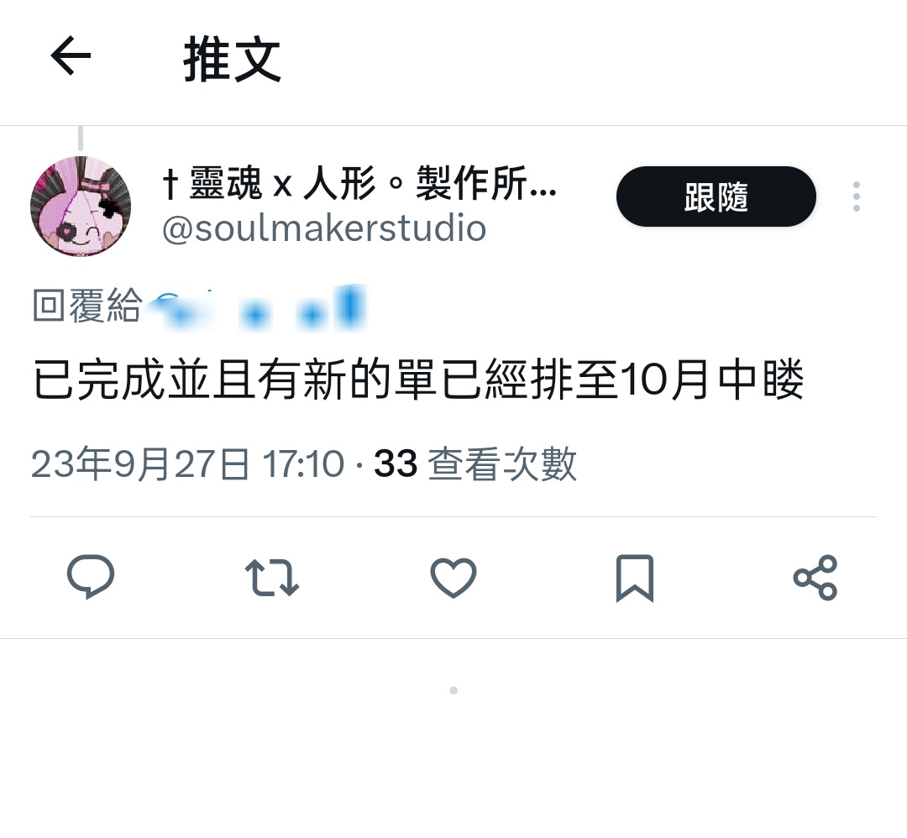Follow the account with the 跟隨 button
The width and height of the screenshot is (907, 838).
tap(716, 196)
